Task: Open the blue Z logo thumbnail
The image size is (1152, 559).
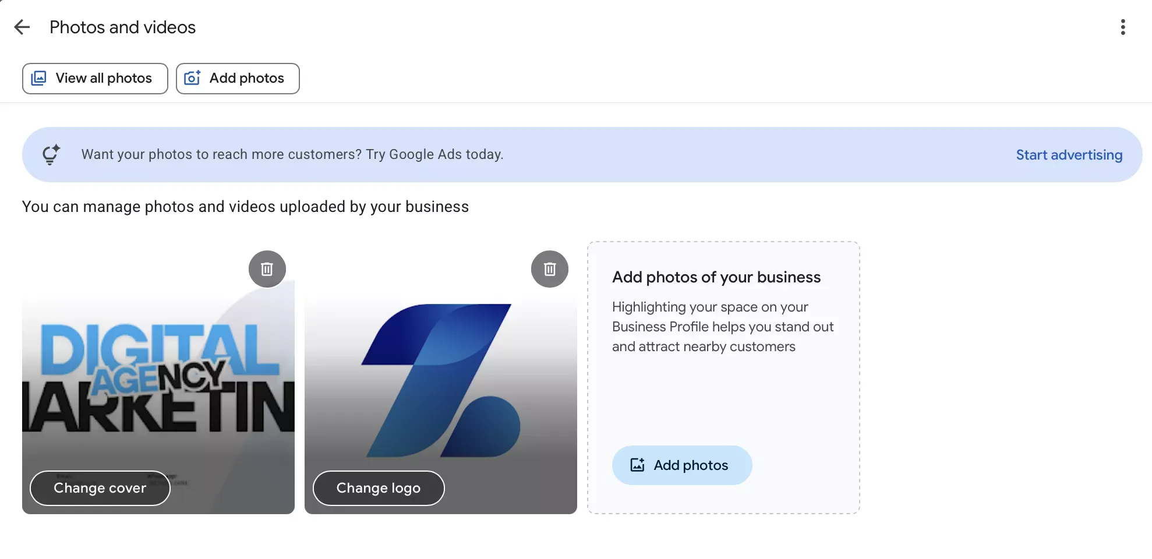Action: point(441,378)
